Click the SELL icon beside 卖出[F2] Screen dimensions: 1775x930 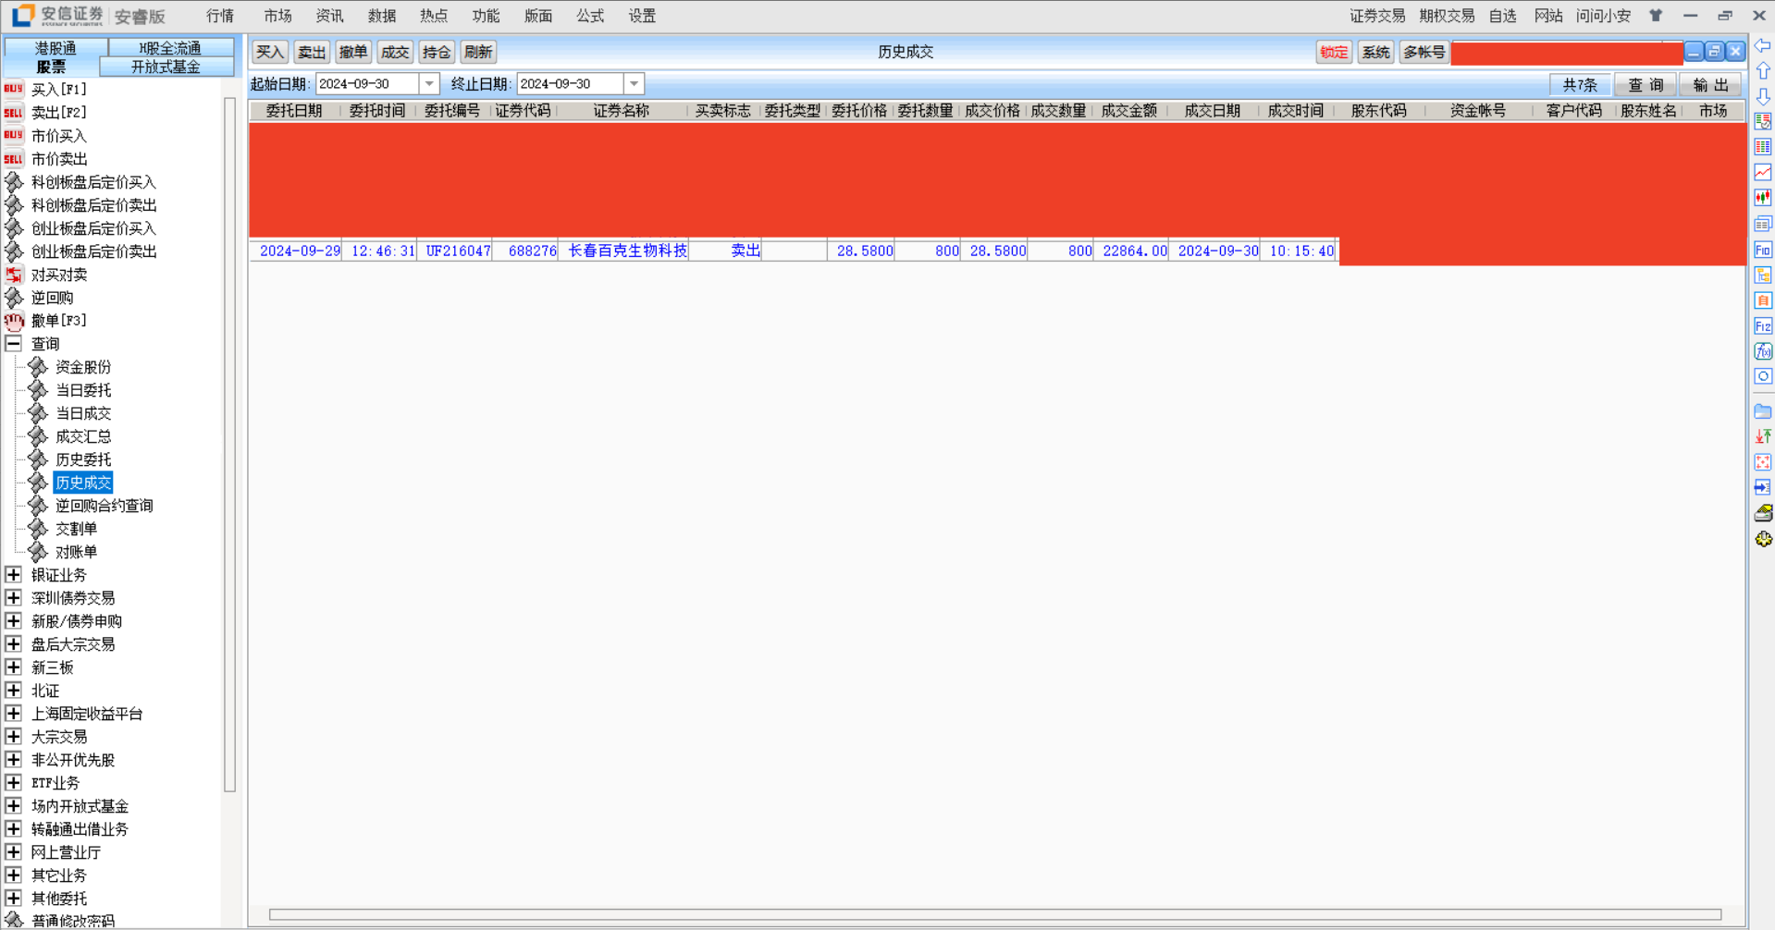click(13, 113)
